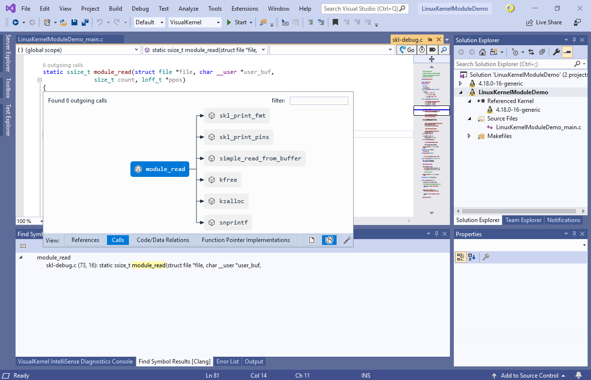Switch to the Error List tab
Viewport: 591px width, 380px height.
[x=228, y=362]
